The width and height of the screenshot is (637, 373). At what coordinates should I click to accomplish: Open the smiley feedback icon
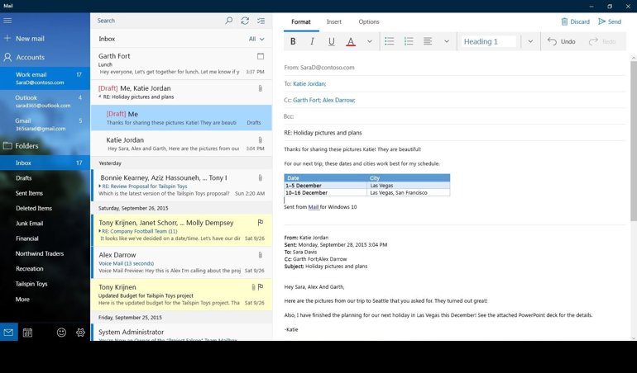click(61, 333)
